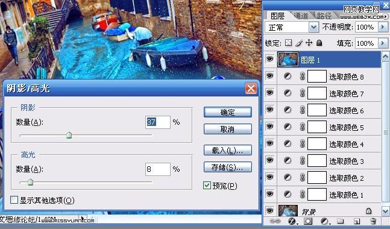Click the layers scrollbar thumb grip

386,132
